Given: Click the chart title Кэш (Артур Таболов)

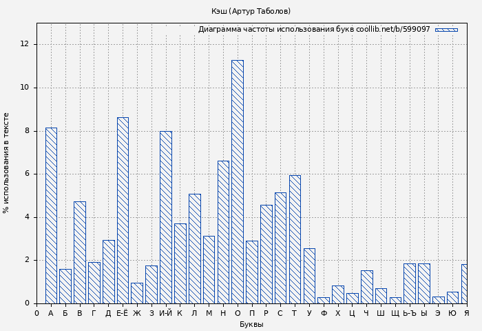Looking at the screenshot, I should (251, 11).
